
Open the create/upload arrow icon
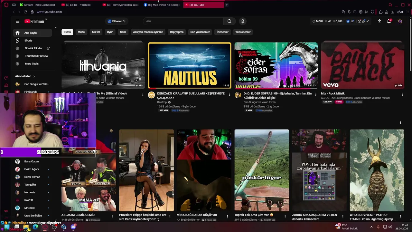tap(379, 21)
